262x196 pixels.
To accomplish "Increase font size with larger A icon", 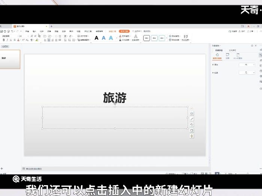I will pyautogui.click(x=32, y=36).
